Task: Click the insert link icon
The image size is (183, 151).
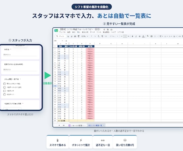Action: click(x=179, y=36)
